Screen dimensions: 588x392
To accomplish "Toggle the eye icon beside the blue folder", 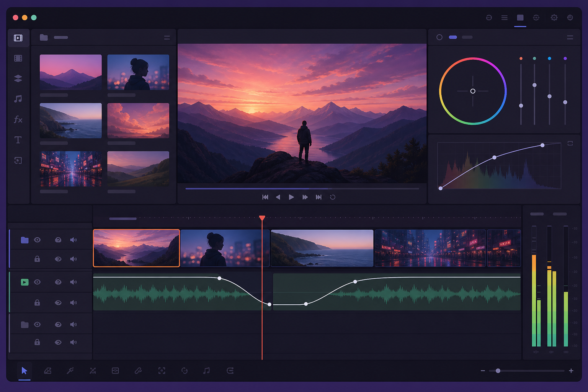I will point(37,240).
